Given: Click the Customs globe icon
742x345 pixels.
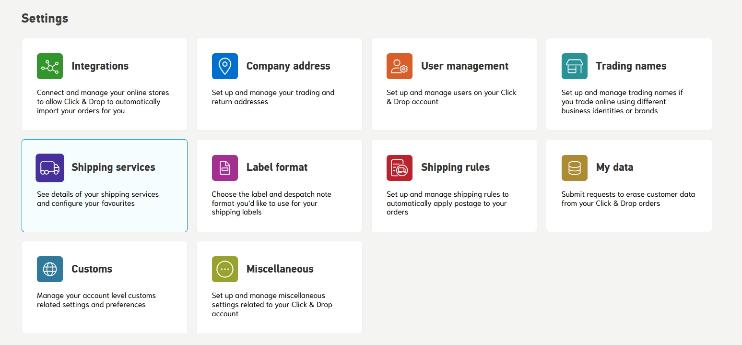Looking at the screenshot, I should pos(50,269).
